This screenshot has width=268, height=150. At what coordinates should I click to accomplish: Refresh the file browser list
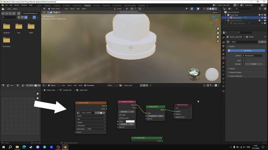pyautogui.click(x=14, y=13)
